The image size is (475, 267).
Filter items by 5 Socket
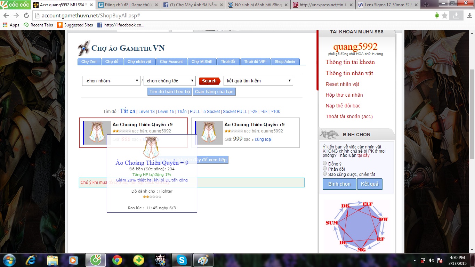point(212,112)
